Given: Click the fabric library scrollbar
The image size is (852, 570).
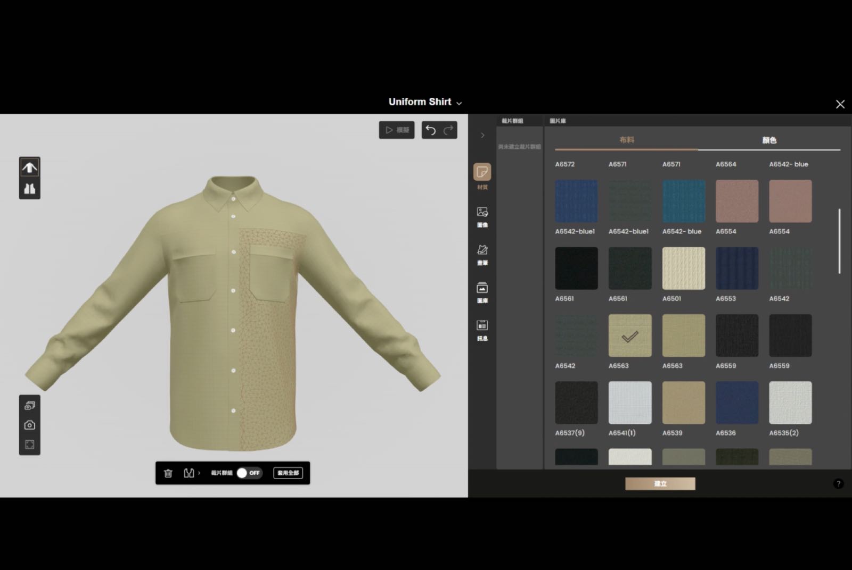Looking at the screenshot, I should (840, 241).
